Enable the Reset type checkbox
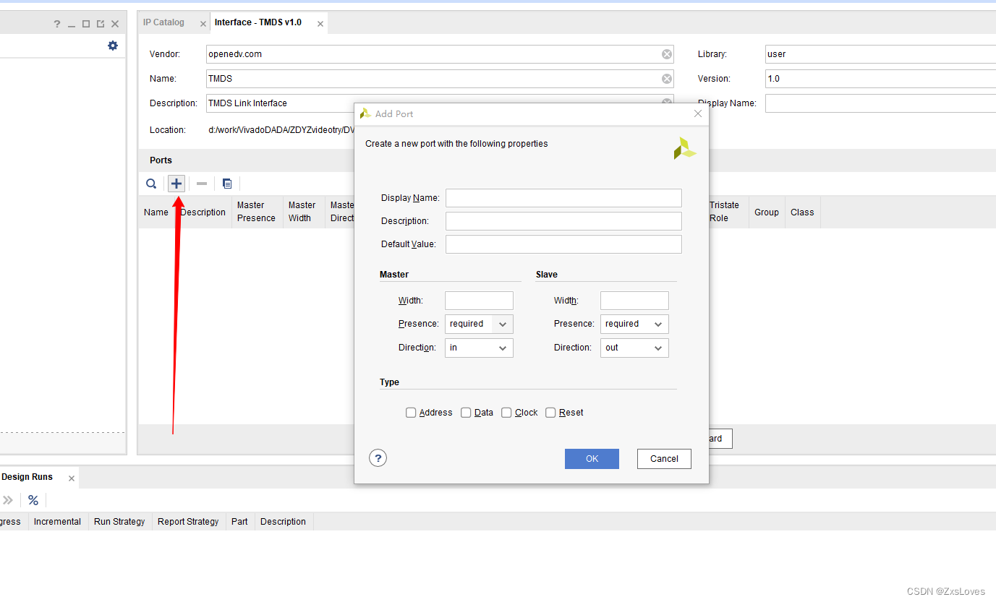This screenshot has width=996, height=602. tap(550, 413)
